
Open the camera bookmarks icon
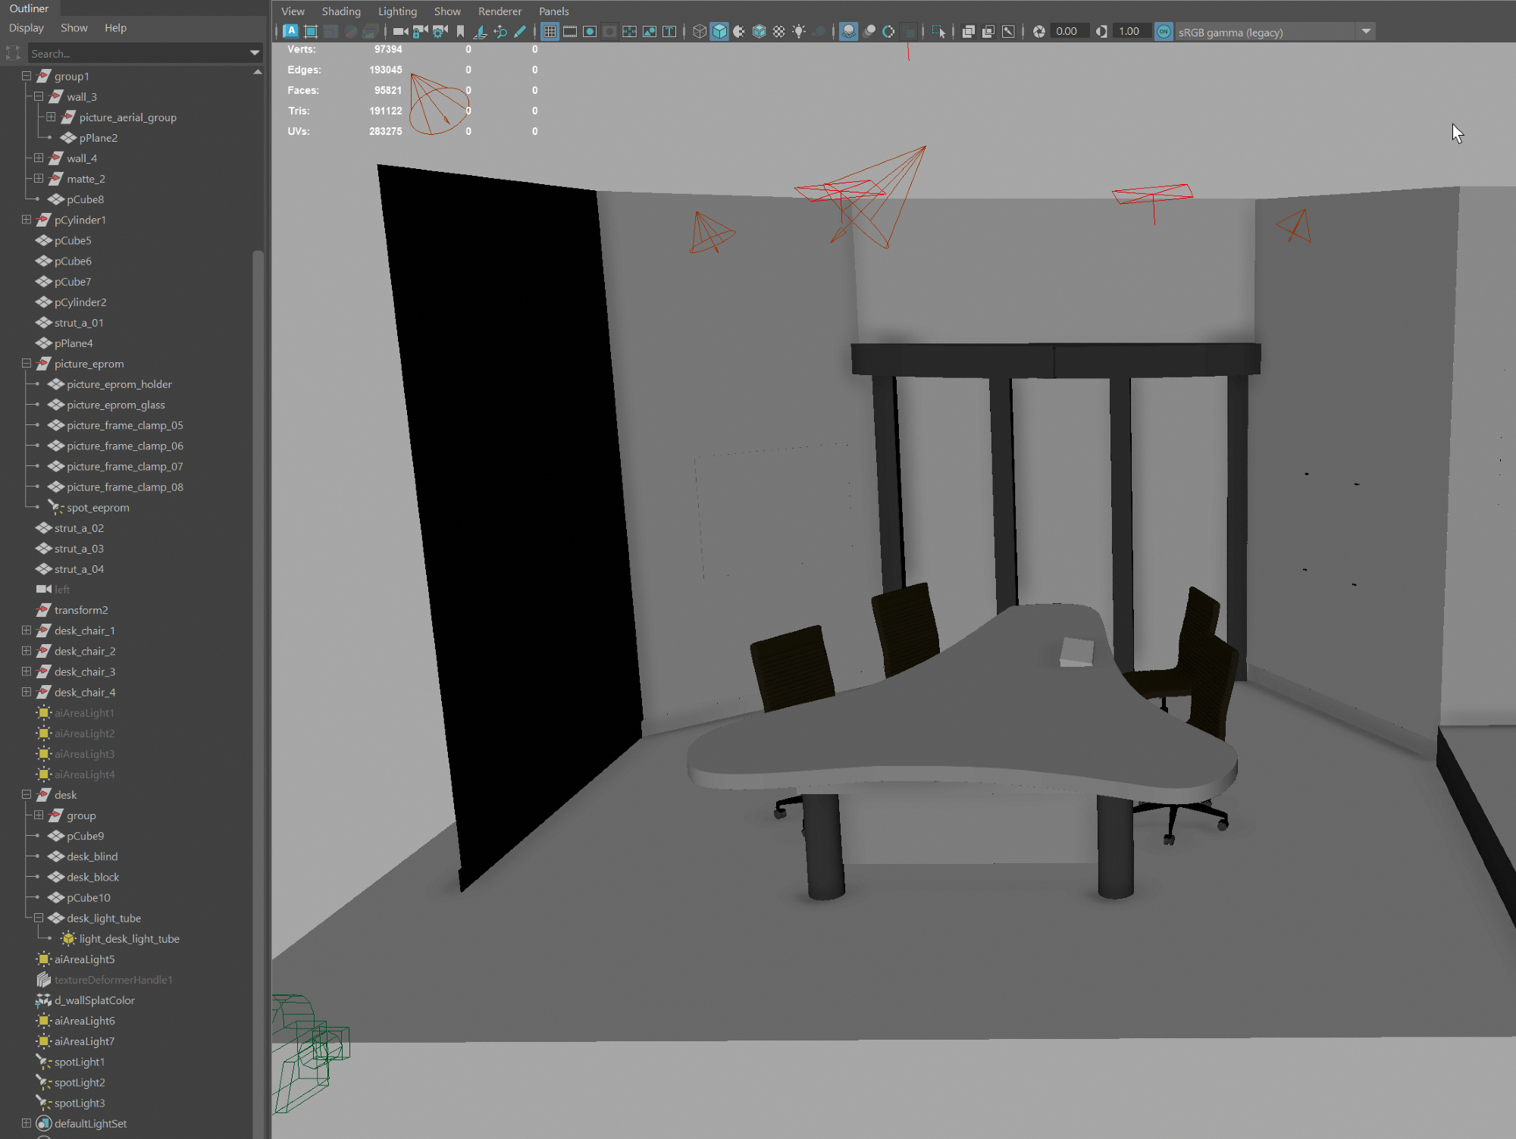(x=460, y=31)
